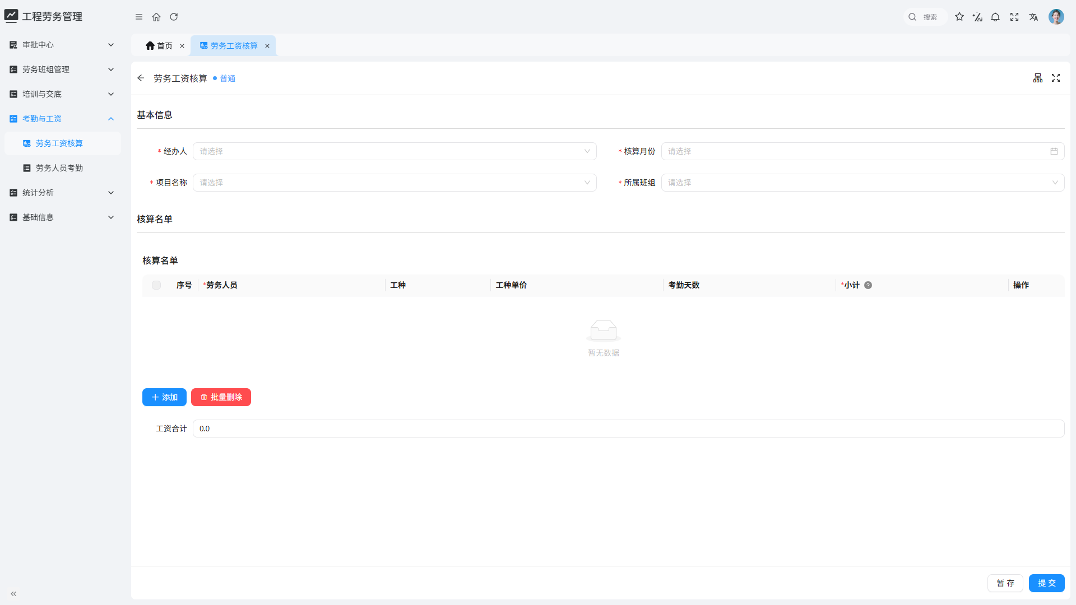Toggle select-all checkbox in 核算名单 table
This screenshot has height=605, width=1076.
(x=156, y=285)
